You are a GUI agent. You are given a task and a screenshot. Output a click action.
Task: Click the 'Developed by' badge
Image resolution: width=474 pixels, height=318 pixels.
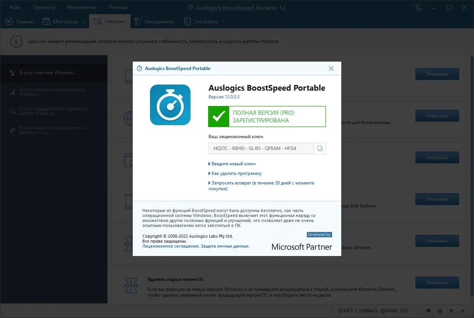319,235
